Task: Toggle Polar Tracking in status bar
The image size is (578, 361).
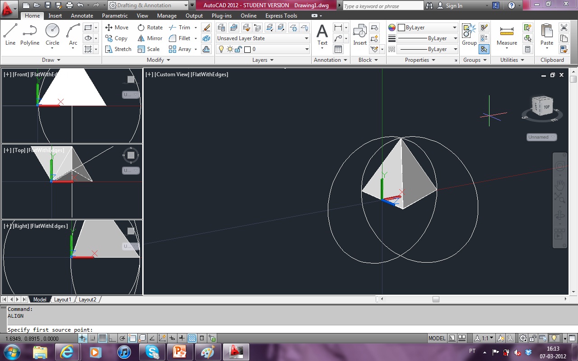Action: [x=122, y=338]
